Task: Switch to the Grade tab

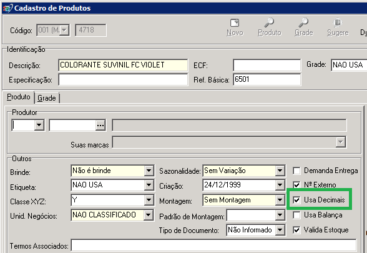Action: 47,98
